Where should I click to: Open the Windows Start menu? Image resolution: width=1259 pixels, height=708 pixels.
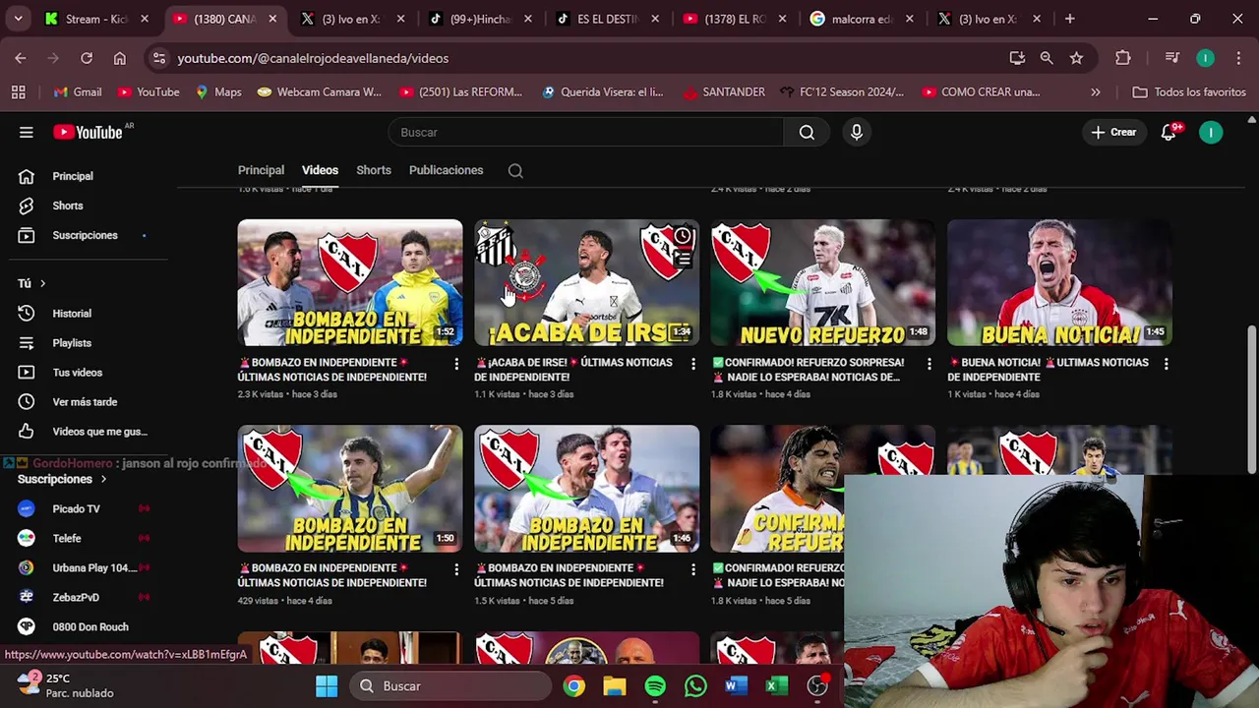click(327, 686)
